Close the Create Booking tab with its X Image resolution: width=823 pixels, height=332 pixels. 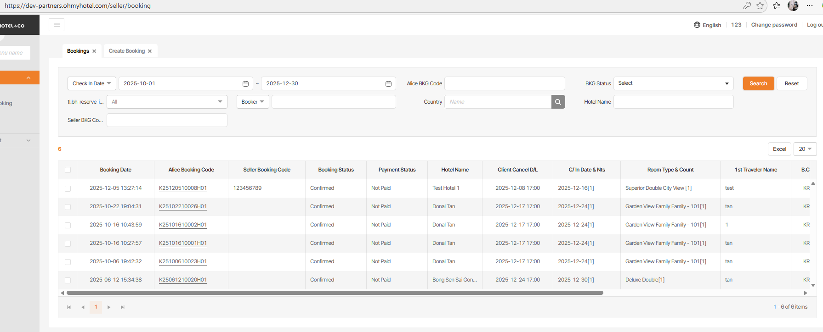pos(150,51)
